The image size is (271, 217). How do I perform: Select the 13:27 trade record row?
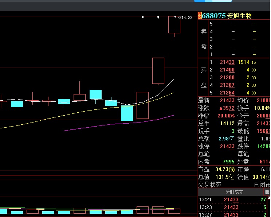(233, 215)
